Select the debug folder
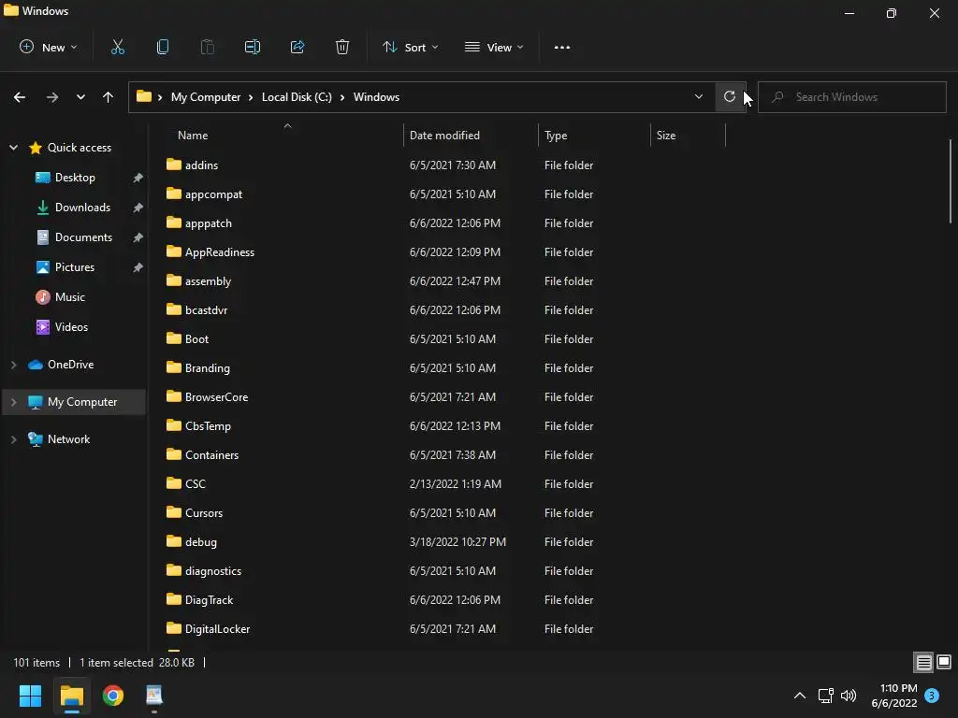The image size is (958, 718). click(200, 542)
